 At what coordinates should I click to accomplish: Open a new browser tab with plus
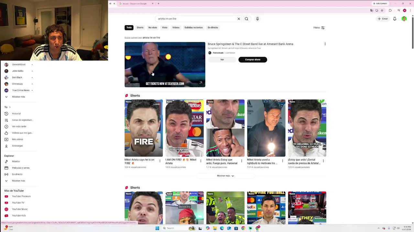158,4
